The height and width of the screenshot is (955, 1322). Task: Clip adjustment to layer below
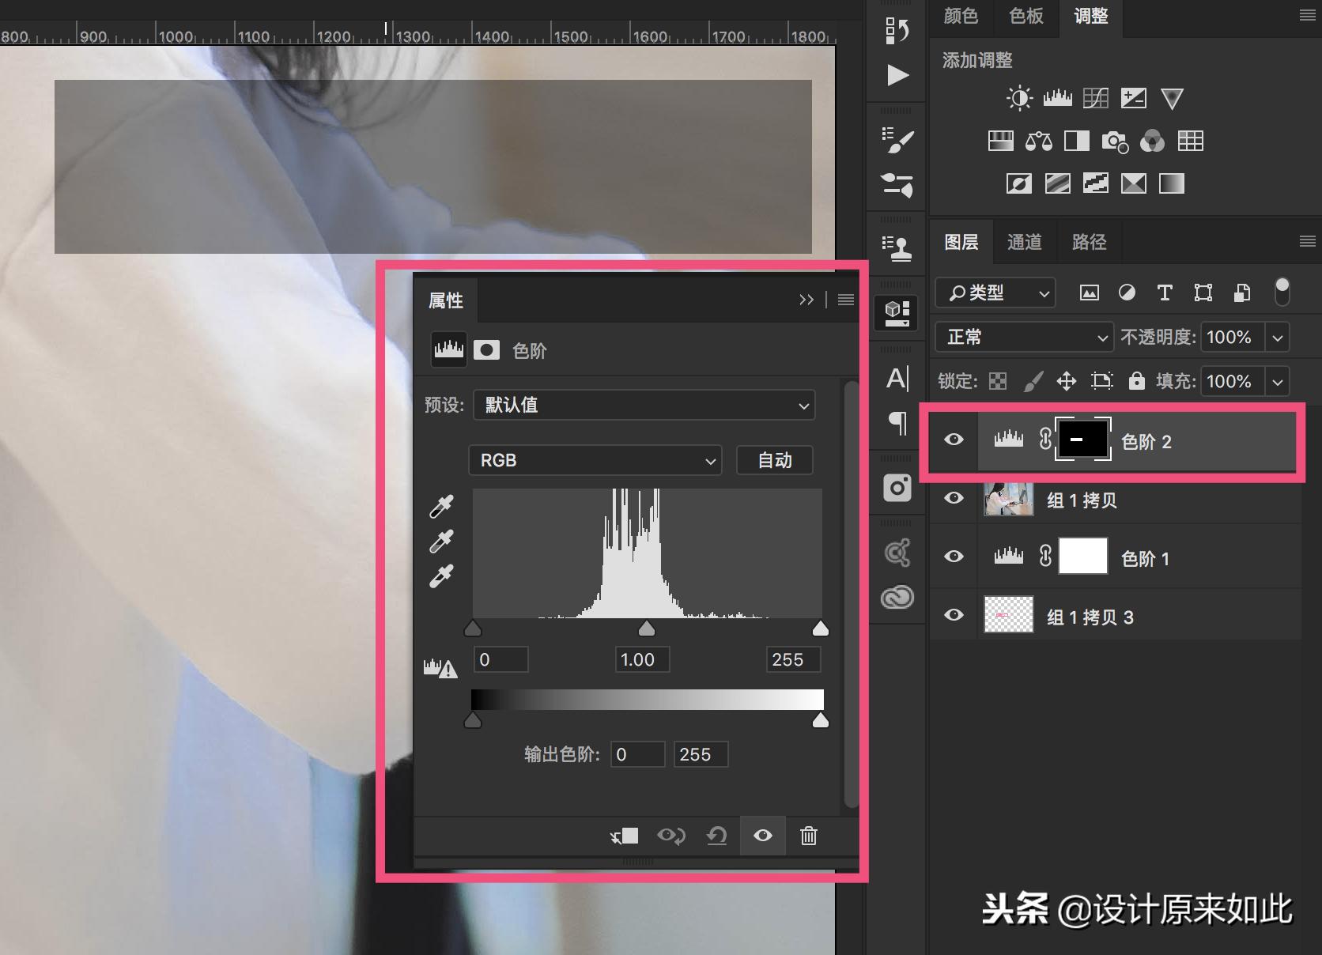click(x=625, y=836)
